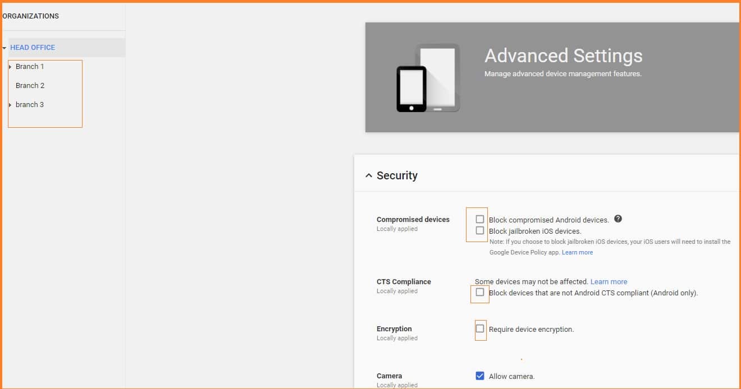Collapse the HEAD OFFICE tree arrow
This screenshot has height=389, width=741.
coord(4,48)
